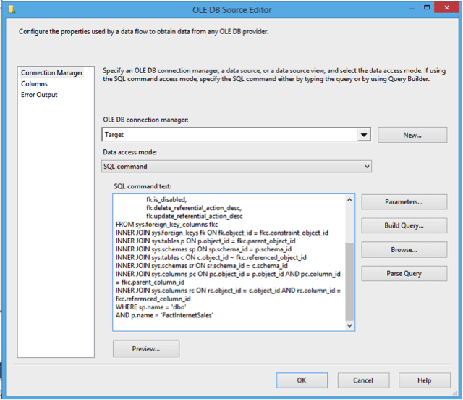Click New... connection manager button
This screenshot has height=400, width=463.
[412, 135]
